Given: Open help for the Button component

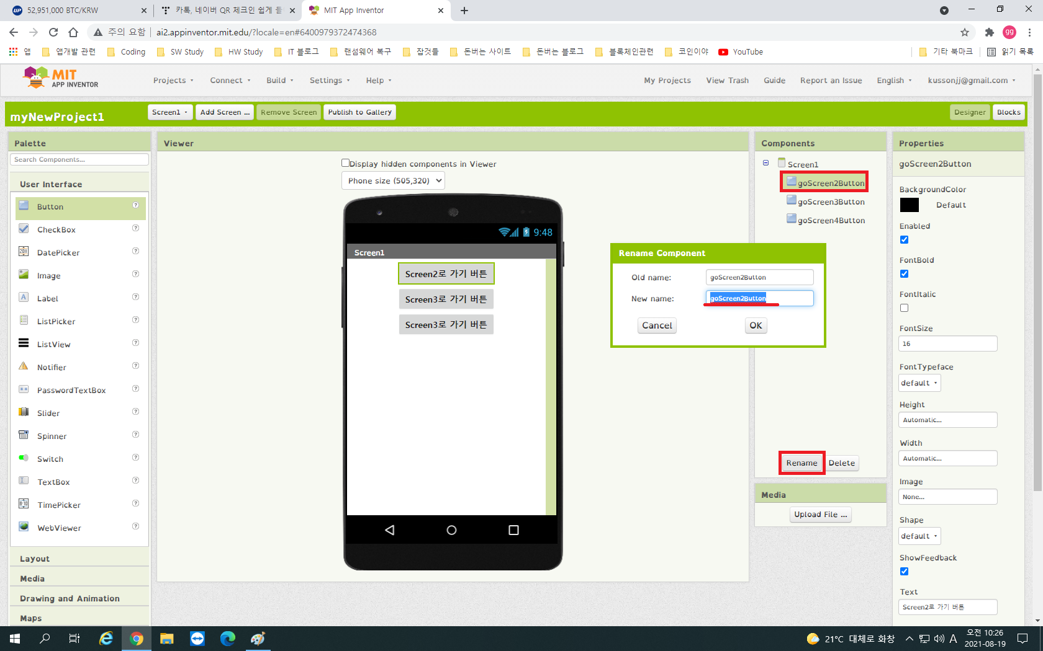Looking at the screenshot, I should 135,206.
